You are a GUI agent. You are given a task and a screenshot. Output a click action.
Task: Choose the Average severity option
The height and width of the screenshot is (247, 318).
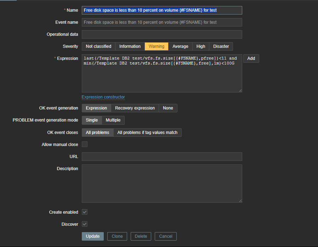(x=180, y=46)
